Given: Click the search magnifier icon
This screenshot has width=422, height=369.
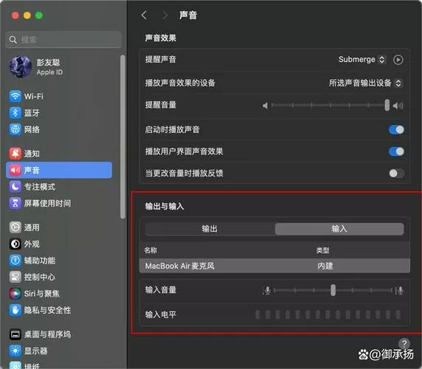Looking at the screenshot, I should click(13, 40).
